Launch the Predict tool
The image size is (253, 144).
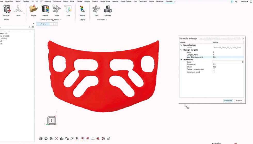pos(82,9)
